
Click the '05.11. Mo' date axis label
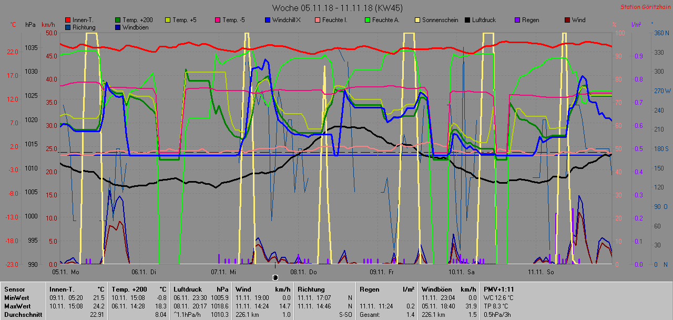(x=65, y=272)
